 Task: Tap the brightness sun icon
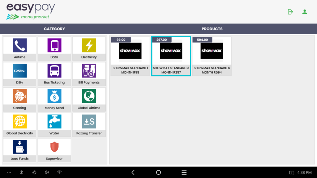34,172
